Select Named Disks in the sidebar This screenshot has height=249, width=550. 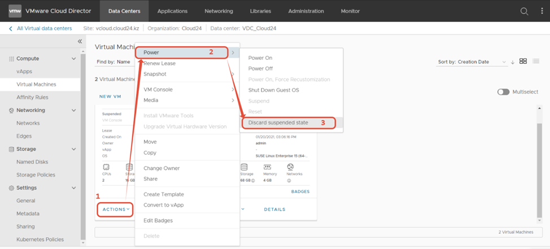[33, 162]
